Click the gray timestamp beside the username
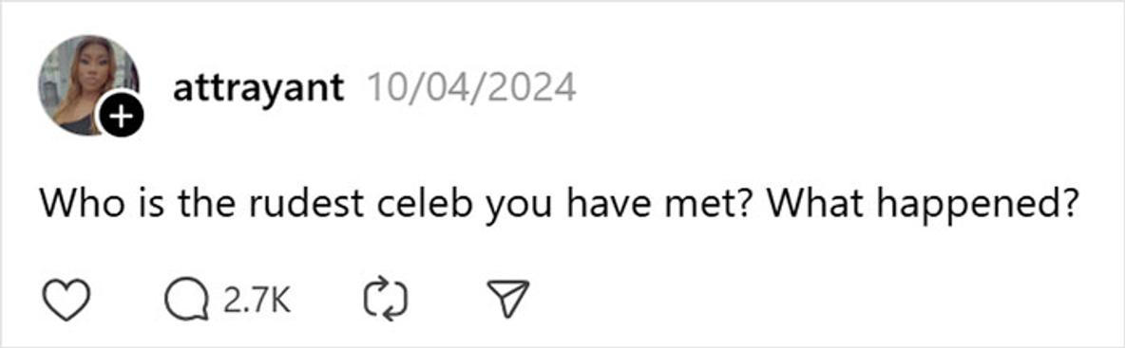The width and height of the screenshot is (1125, 348). 471,87
